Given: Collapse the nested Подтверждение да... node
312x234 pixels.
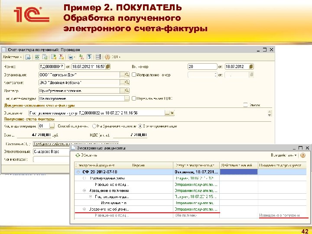Looking at the screenshot, I should pos(91,197).
